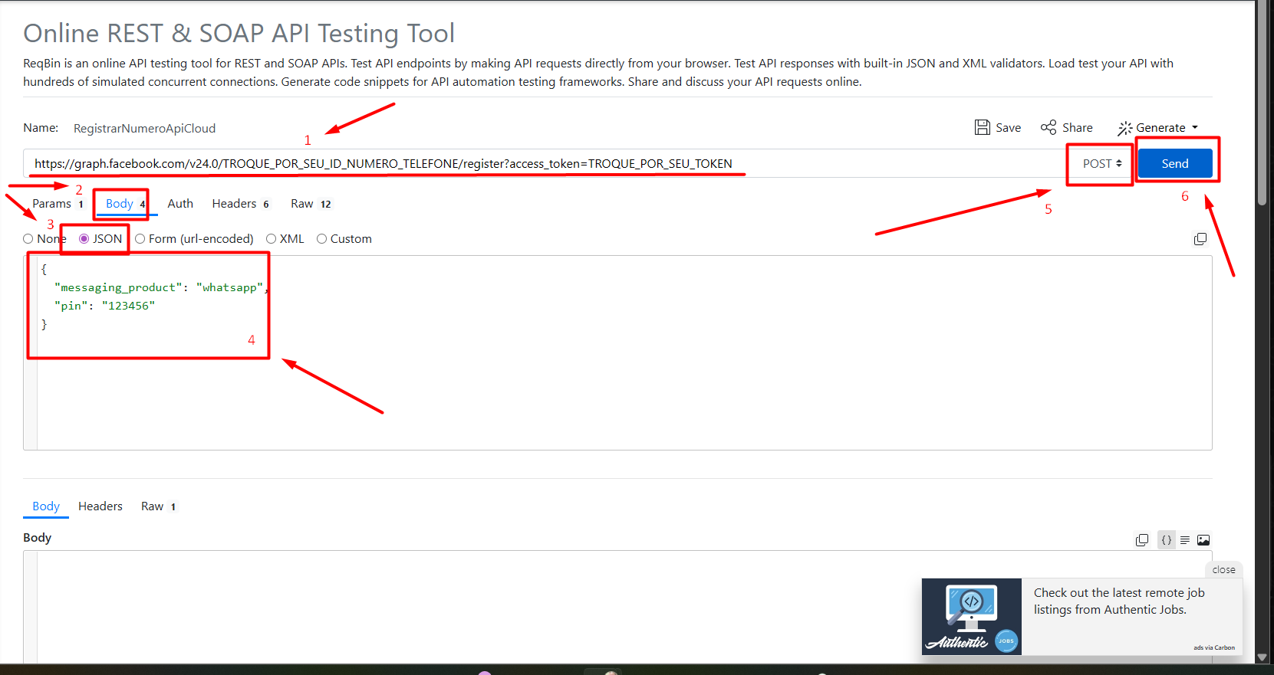Click the Share label
The width and height of the screenshot is (1274, 675).
(1077, 128)
